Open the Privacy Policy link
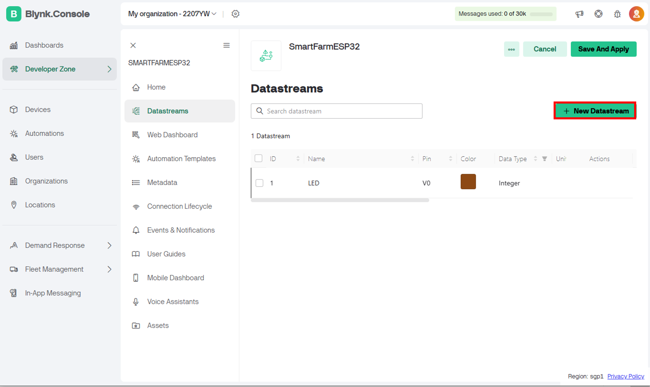 point(626,376)
